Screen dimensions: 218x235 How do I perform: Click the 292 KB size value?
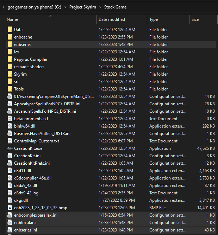[208, 126]
